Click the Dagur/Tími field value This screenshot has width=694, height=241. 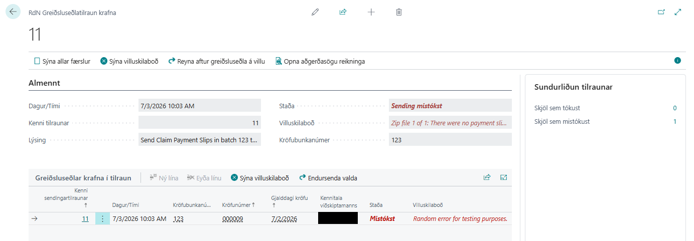tap(200, 106)
